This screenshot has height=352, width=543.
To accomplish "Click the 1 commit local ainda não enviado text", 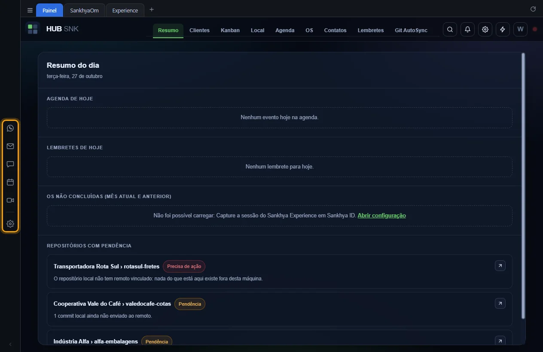I will click(103, 316).
